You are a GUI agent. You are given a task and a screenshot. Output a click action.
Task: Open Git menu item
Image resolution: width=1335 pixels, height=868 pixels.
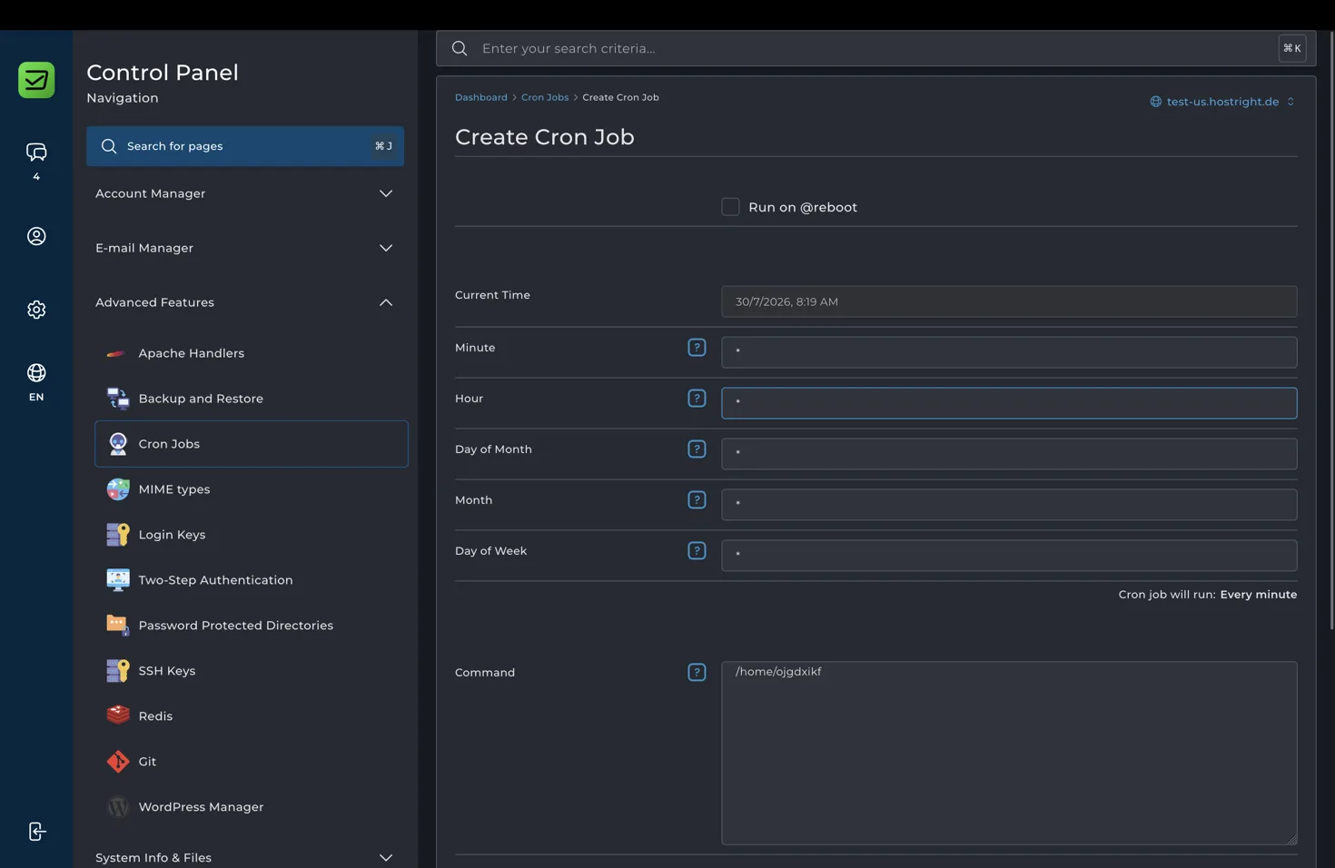point(252,762)
